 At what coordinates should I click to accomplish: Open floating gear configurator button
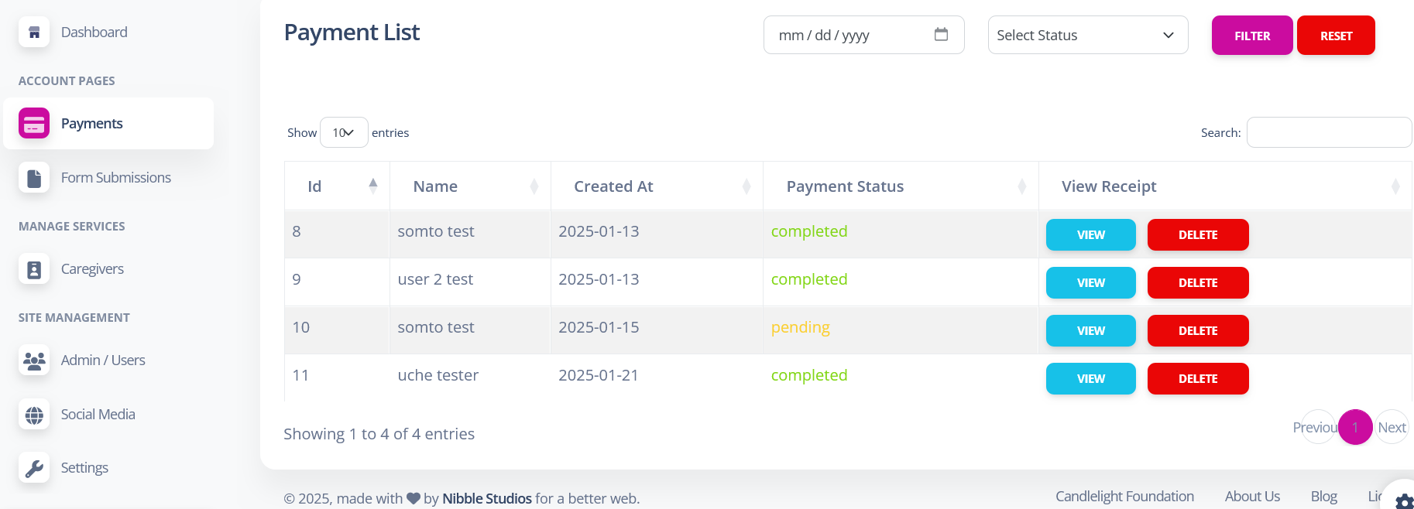tap(1403, 500)
